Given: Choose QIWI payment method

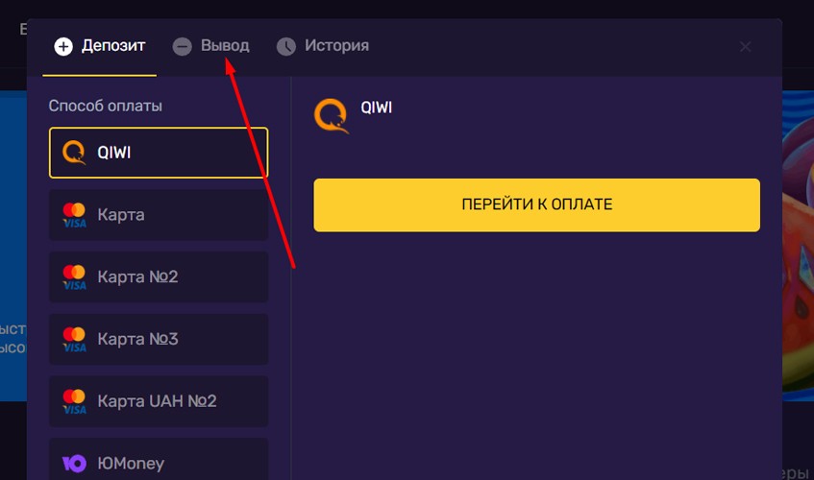Looking at the screenshot, I should pos(159,153).
